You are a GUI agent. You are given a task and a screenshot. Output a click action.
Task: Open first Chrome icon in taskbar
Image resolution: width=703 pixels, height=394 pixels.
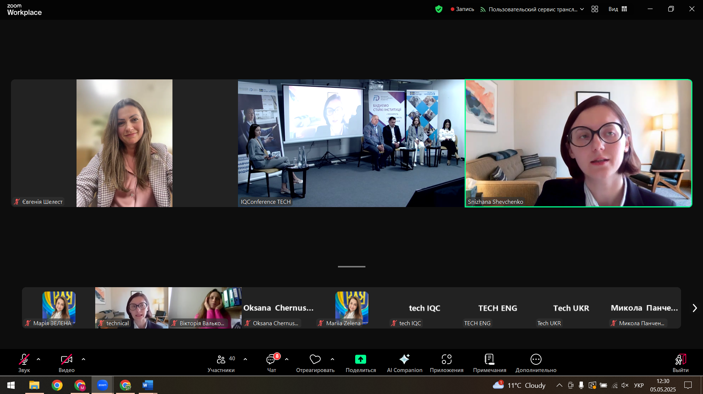pos(57,385)
